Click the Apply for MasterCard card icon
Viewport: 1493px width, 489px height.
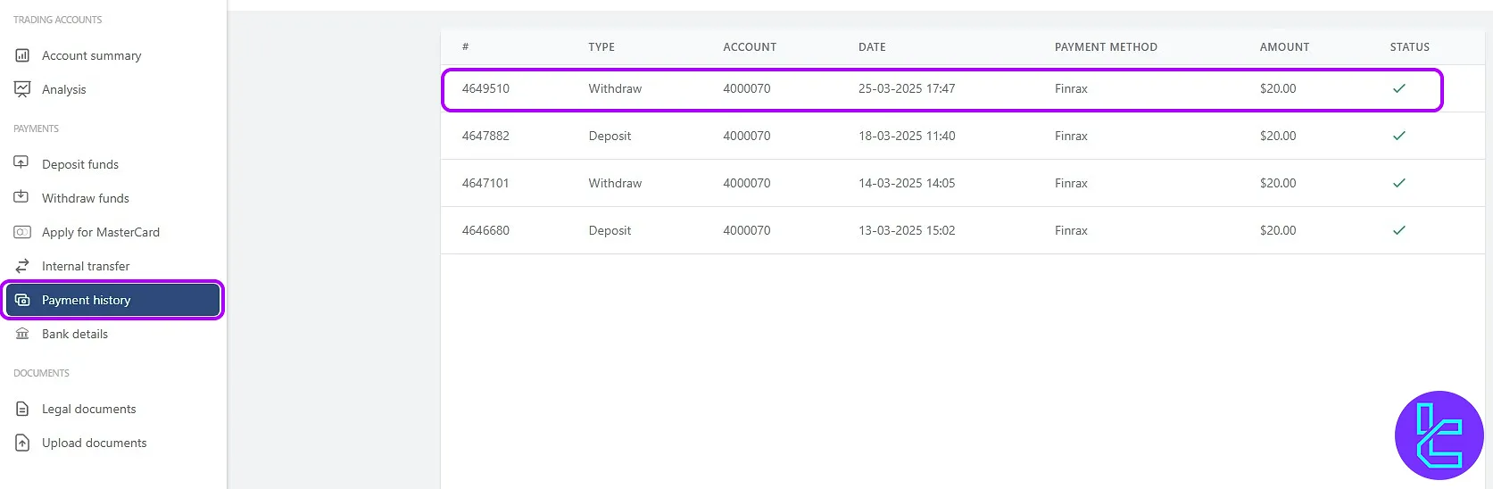pos(22,232)
